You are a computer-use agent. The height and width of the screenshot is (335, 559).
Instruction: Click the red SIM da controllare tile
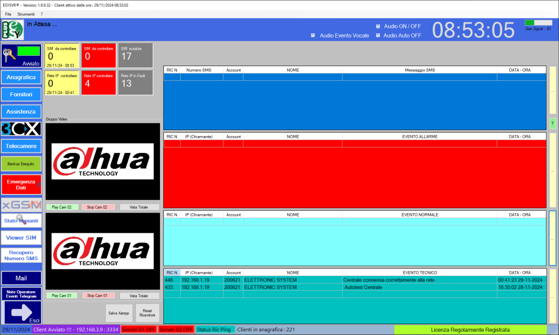[x=99, y=56]
